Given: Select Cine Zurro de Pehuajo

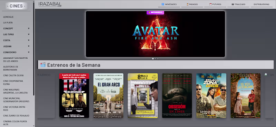Looking at the screenshot, I should 16,116.
